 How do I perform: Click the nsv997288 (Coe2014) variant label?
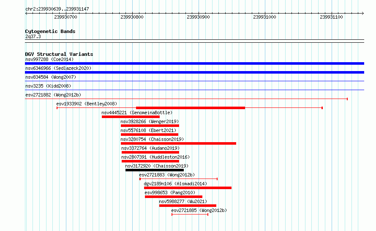49,59
